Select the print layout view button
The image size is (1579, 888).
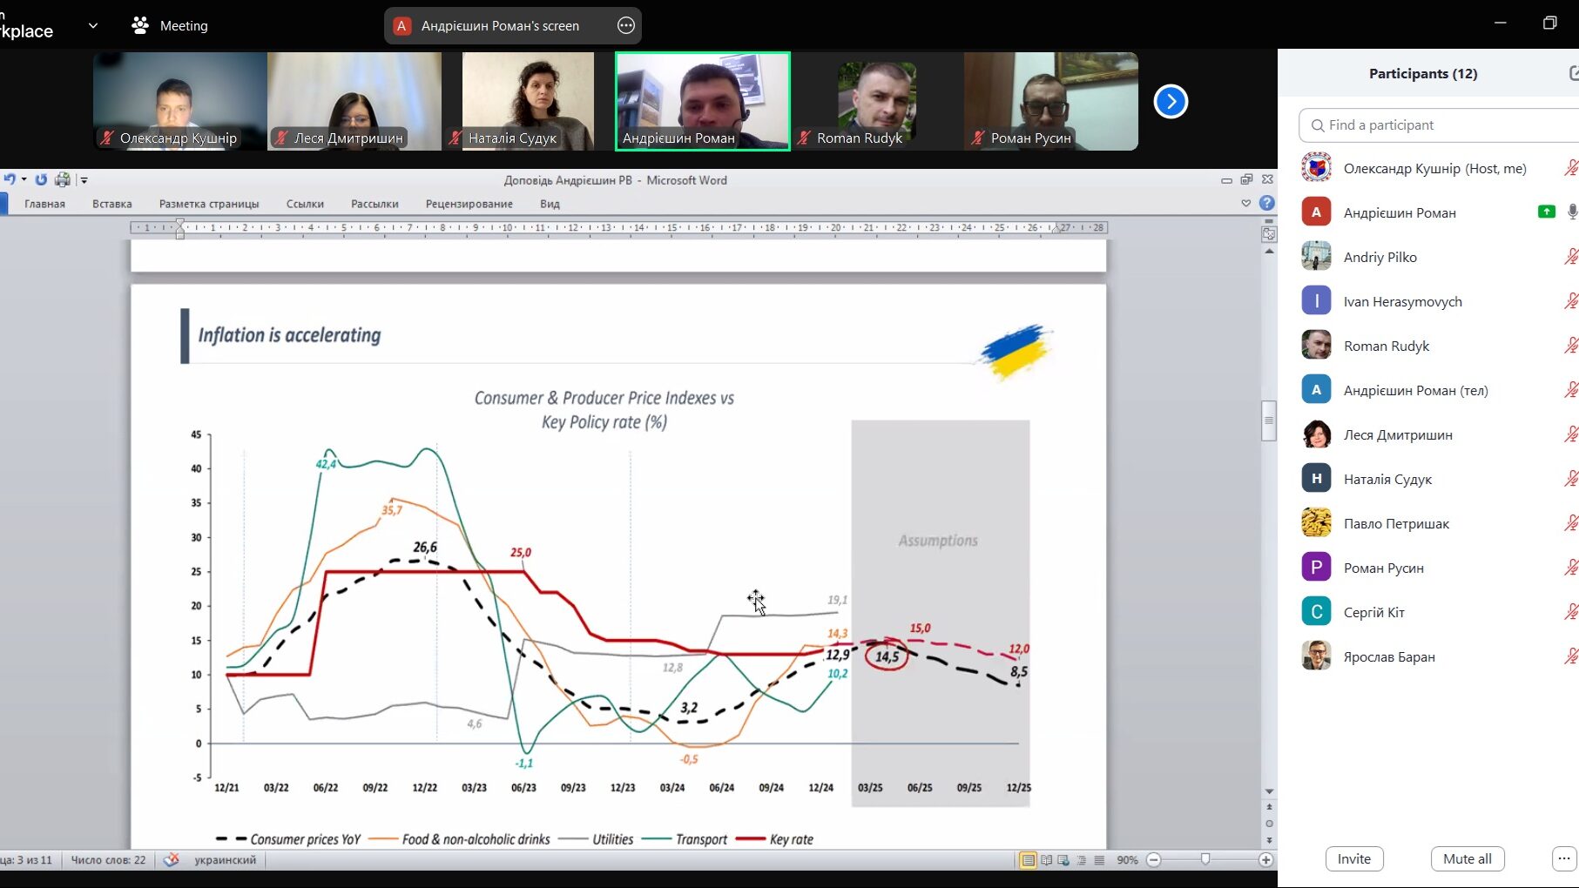point(1029,860)
